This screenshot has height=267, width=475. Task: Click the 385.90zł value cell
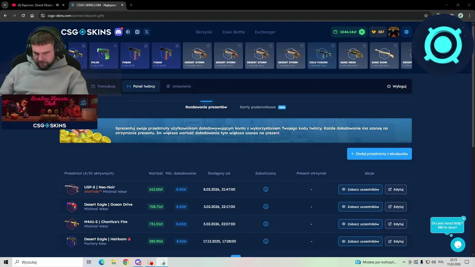[x=156, y=241]
